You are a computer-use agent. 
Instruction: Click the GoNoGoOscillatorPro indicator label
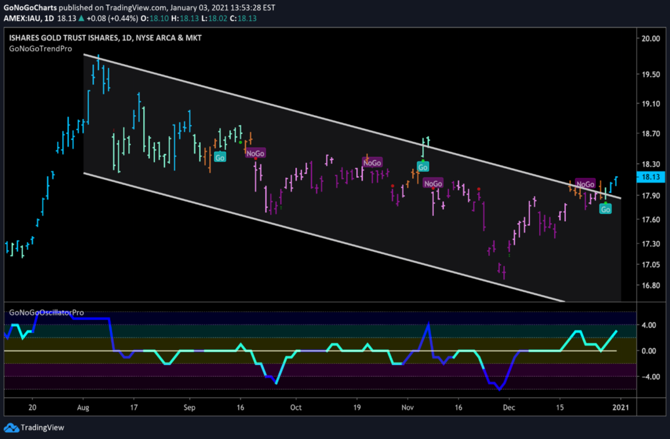pyautogui.click(x=46, y=313)
